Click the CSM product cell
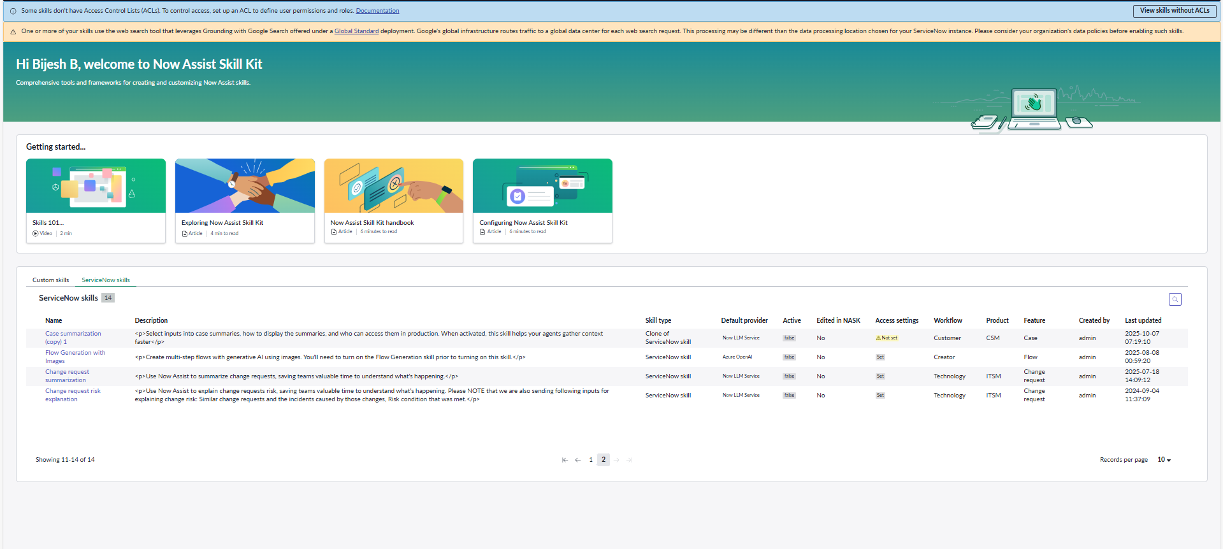The image size is (1223, 549). (x=993, y=338)
